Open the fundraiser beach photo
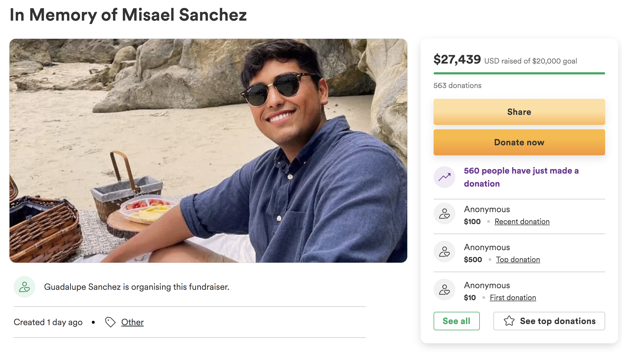Image resolution: width=622 pixels, height=352 pixels. [x=208, y=150]
